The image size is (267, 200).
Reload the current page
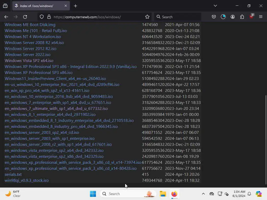[x=25, y=17]
